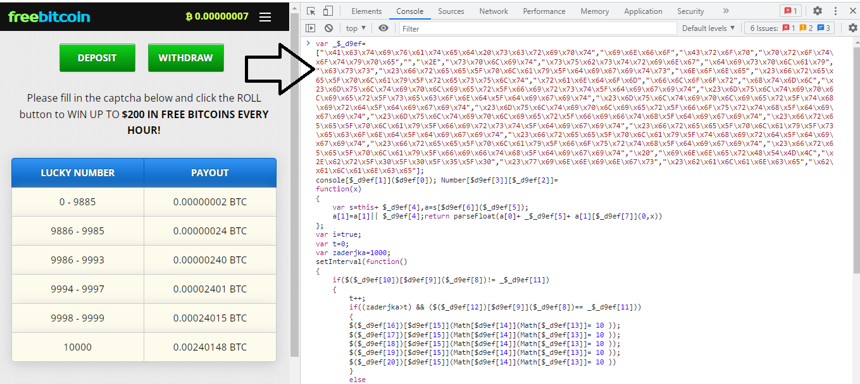860x384 pixels.
Task: Click the 0 - 9885 cell
Action: point(78,202)
